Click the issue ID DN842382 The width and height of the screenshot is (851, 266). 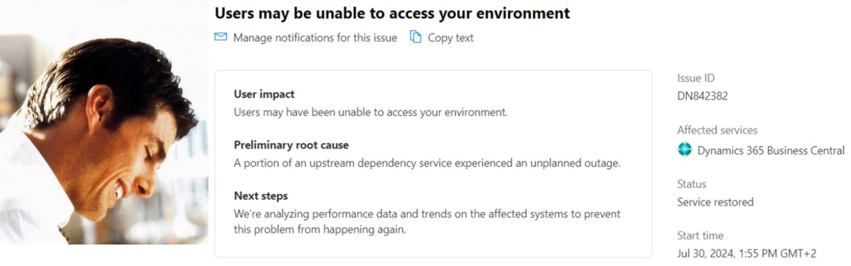703,97
